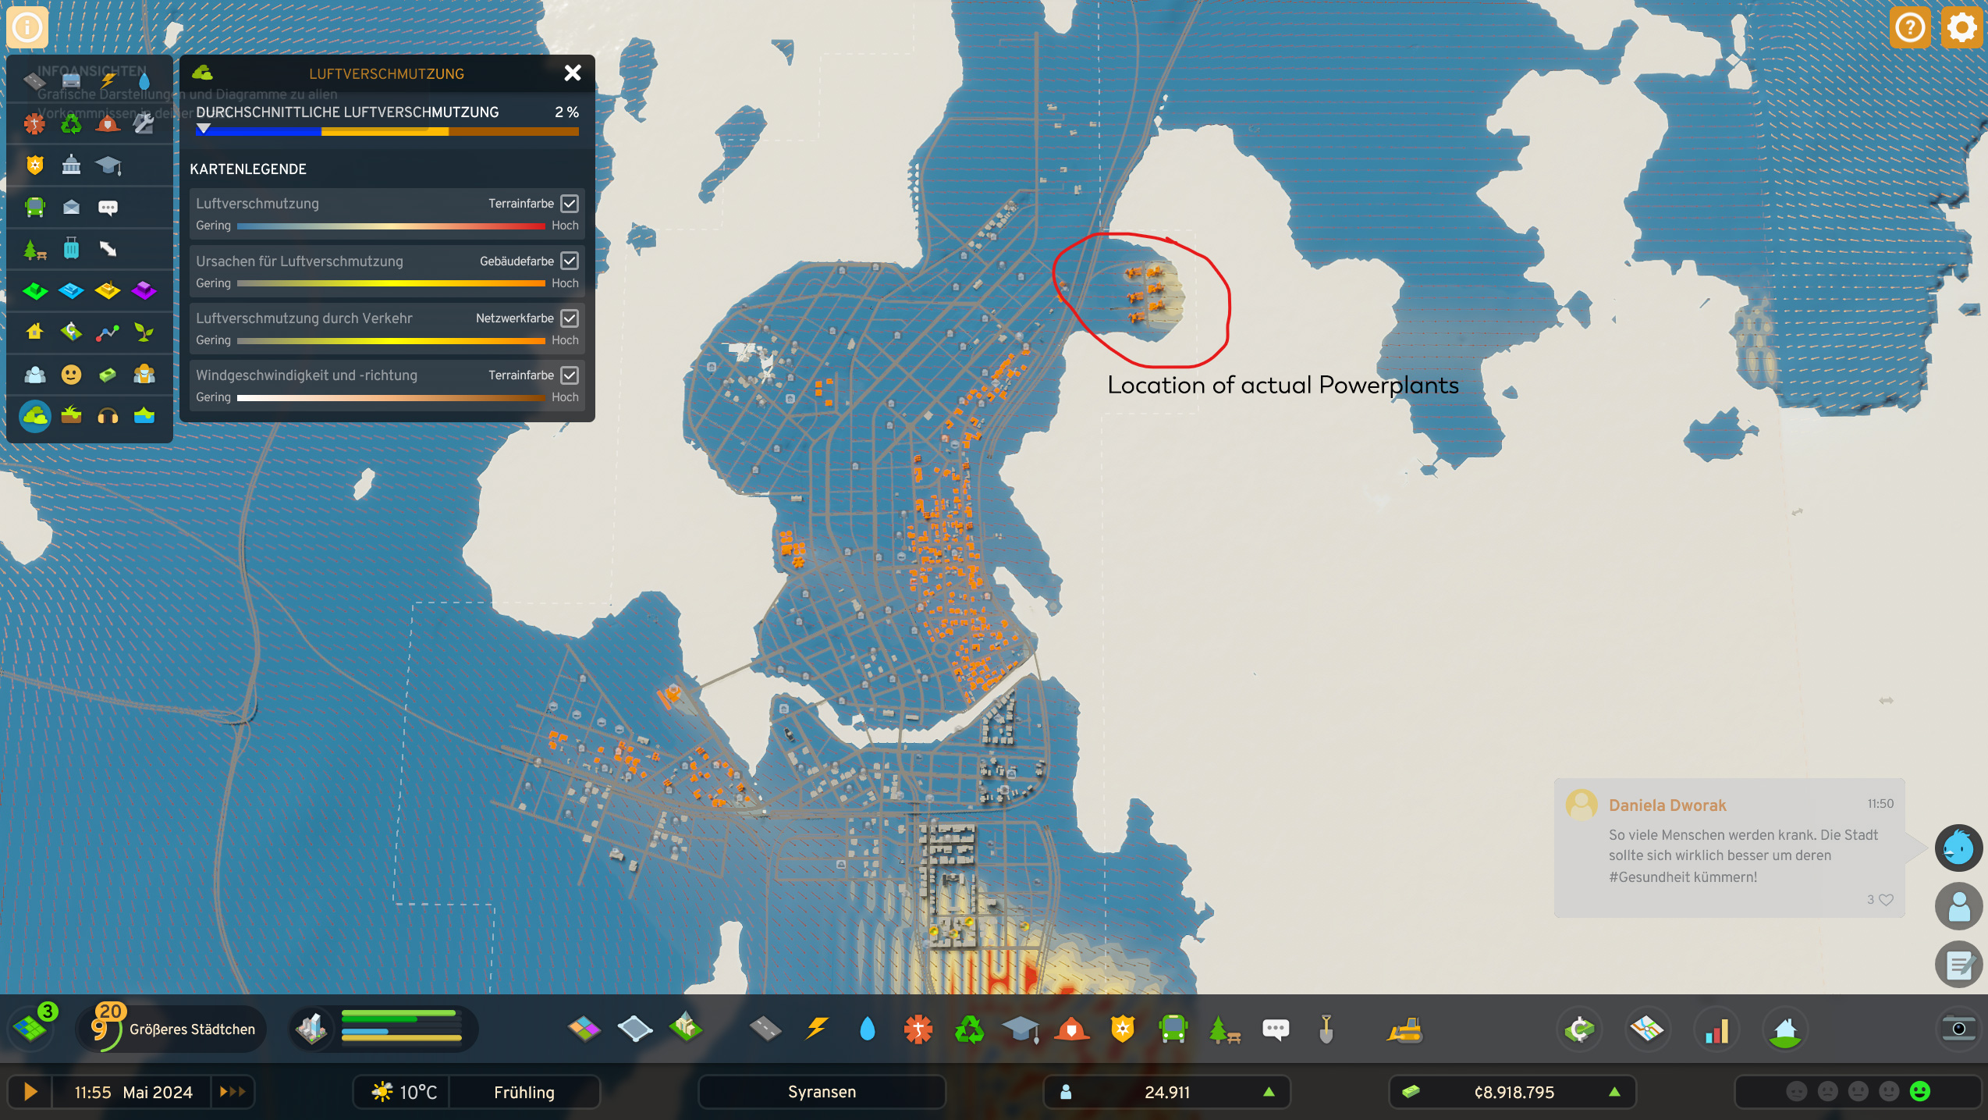Expand population details via green arrow
The image size is (1988, 1120).
[1270, 1092]
